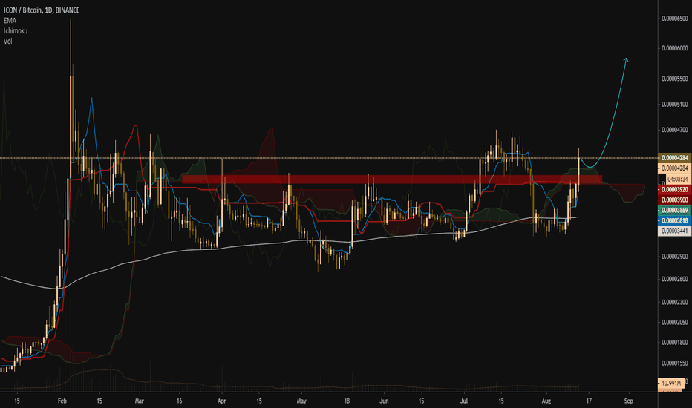692x408 pixels.
Task: Click the 'ICON / Bitcoin, 1D, BINANCE' chart title
Action: tap(42, 10)
